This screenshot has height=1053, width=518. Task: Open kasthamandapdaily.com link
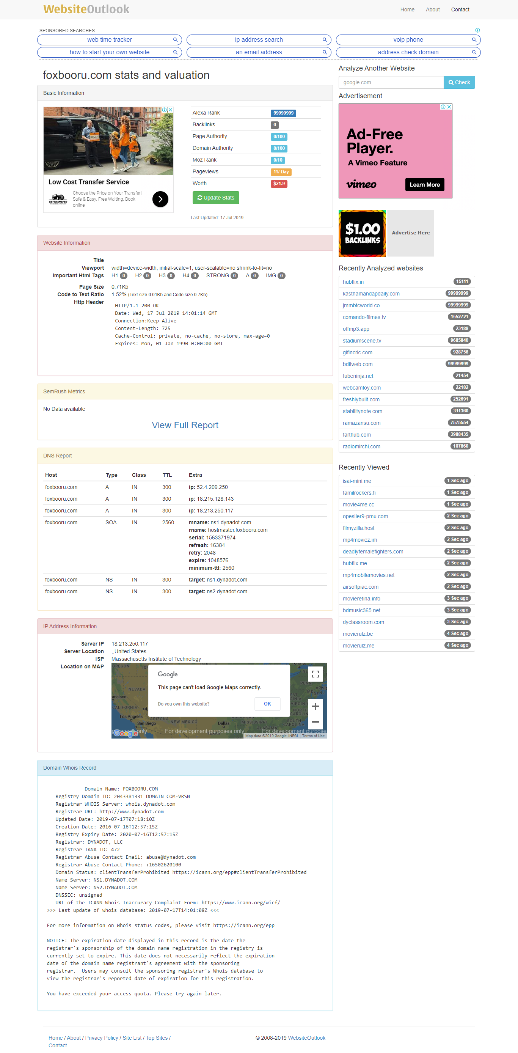tap(371, 294)
